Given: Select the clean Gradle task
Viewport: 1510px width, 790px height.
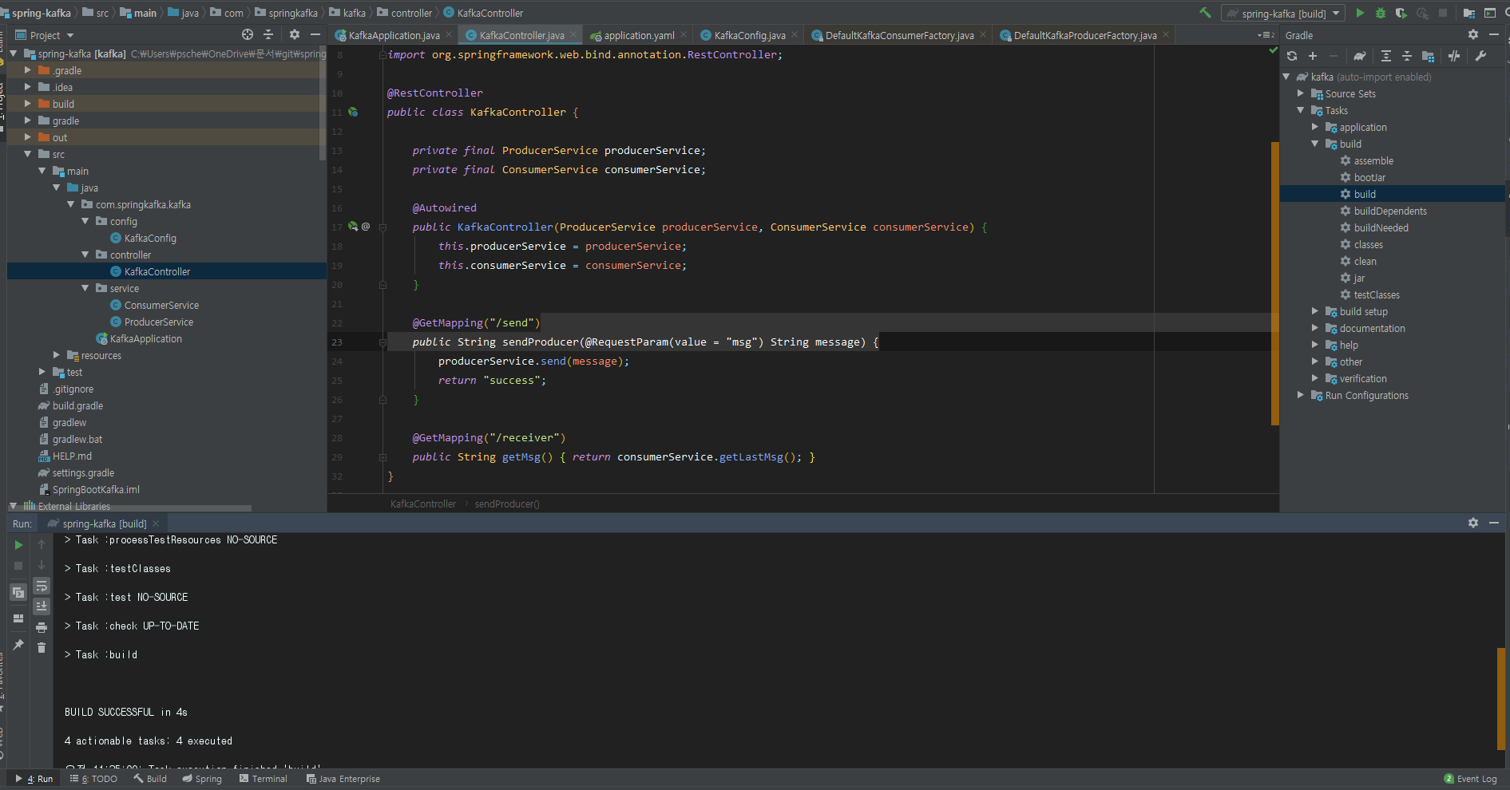Looking at the screenshot, I should coord(1365,261).
